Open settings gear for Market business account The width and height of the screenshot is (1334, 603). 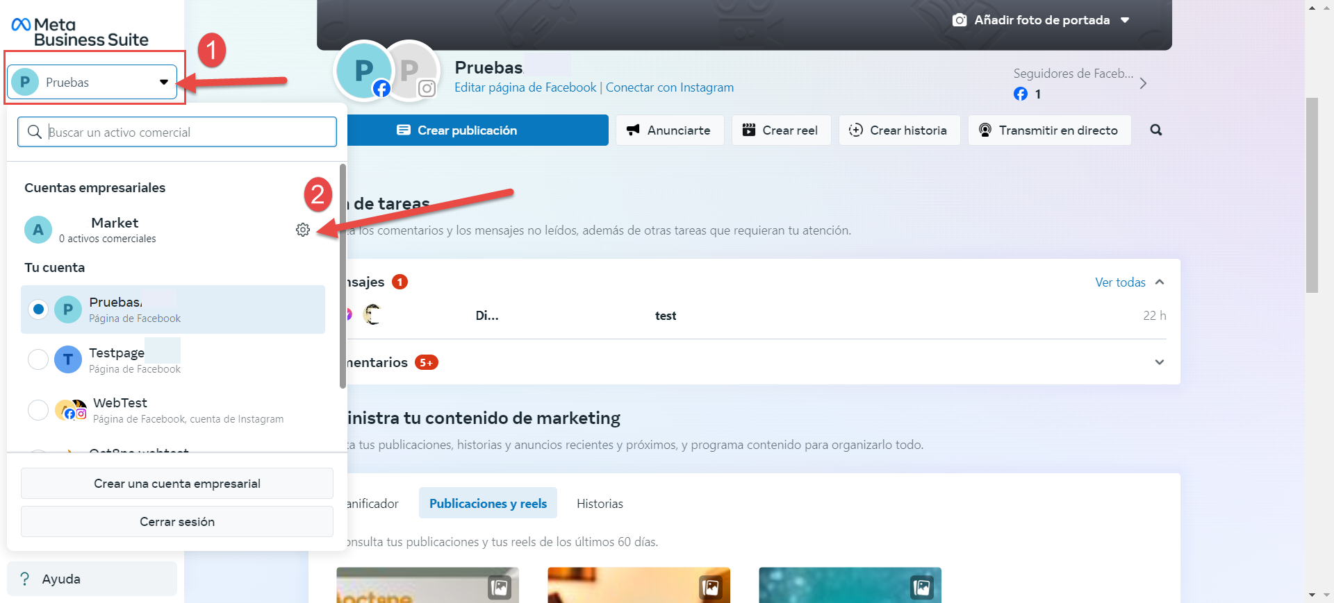(302, 230)
